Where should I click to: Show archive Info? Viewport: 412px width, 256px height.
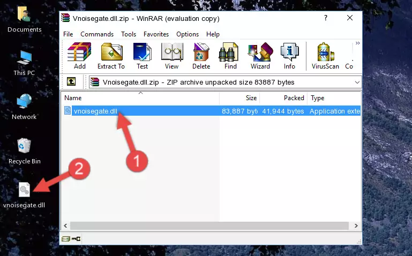tap(289, 56)
